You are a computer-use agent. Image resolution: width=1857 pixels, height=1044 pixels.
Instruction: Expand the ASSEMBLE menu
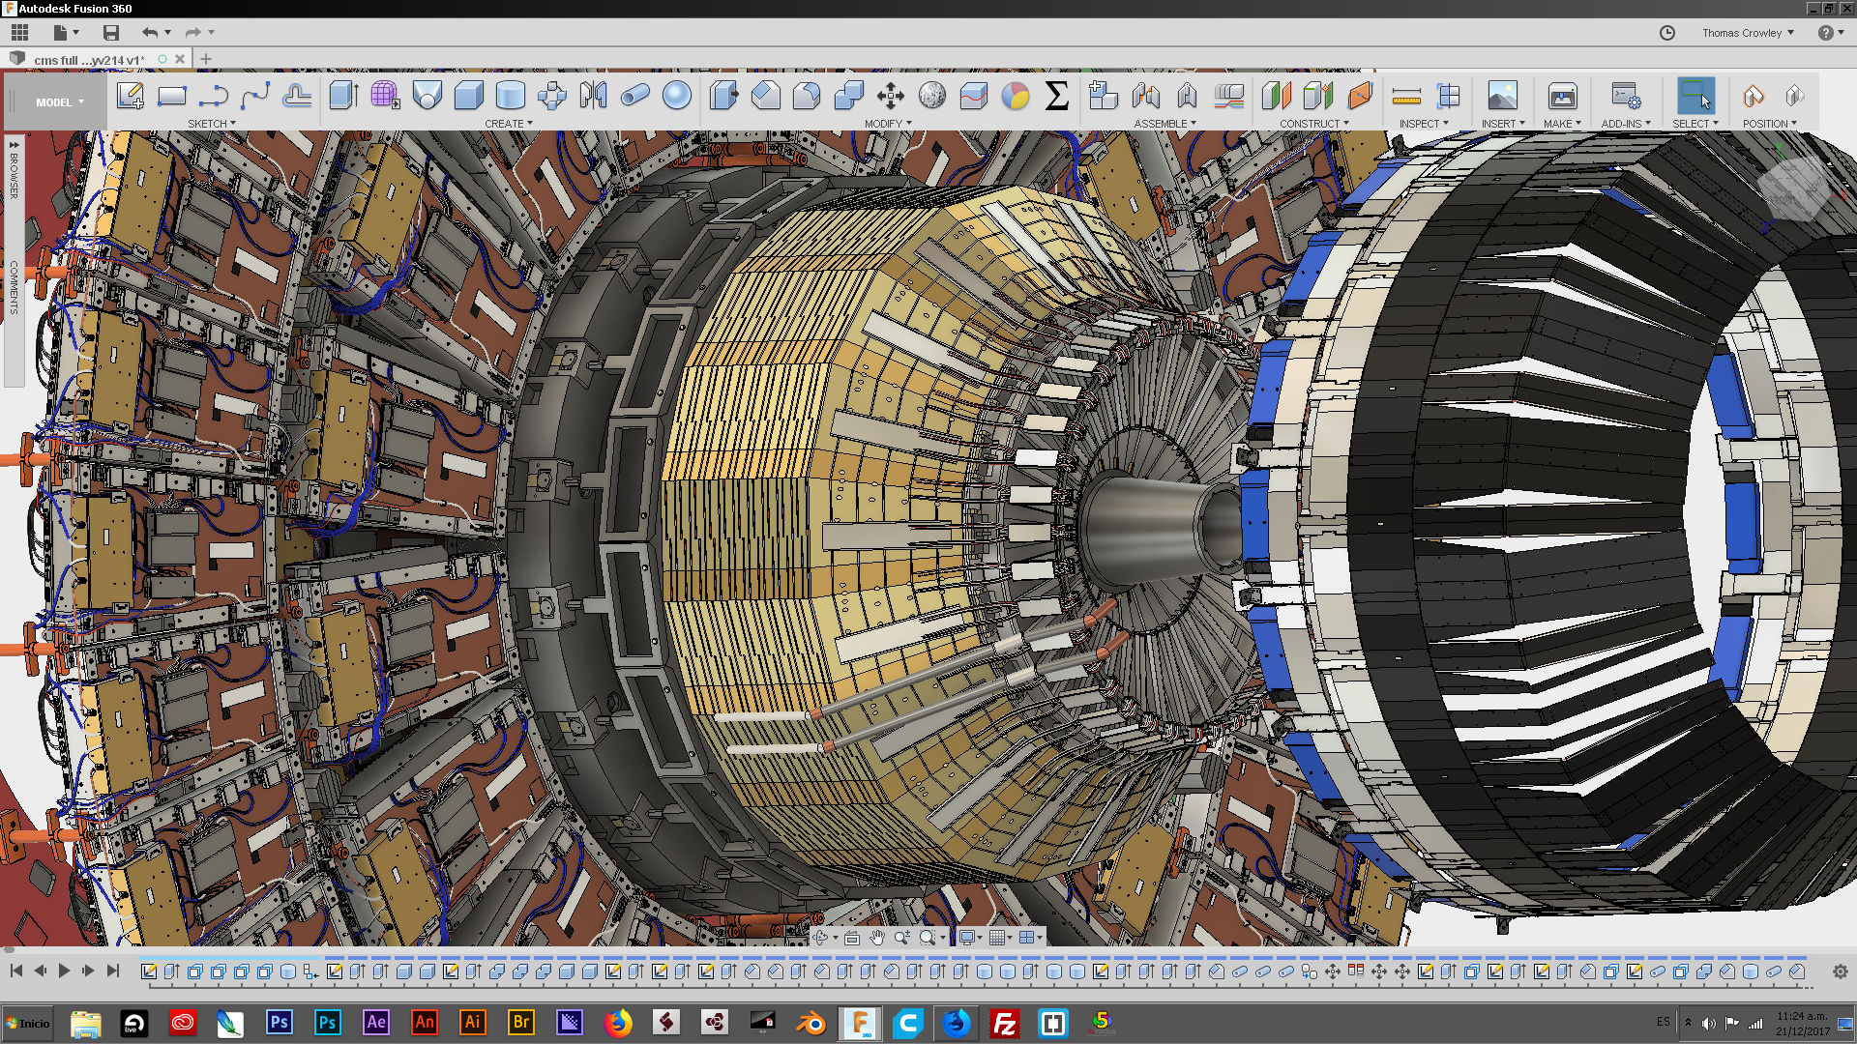(1165, 124)
